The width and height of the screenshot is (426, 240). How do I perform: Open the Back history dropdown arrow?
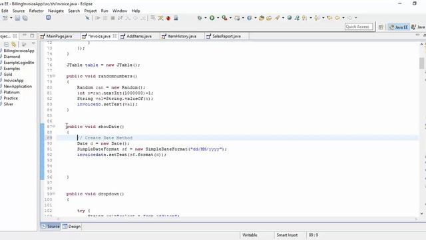pyautogui.click(x=343, y=18)
